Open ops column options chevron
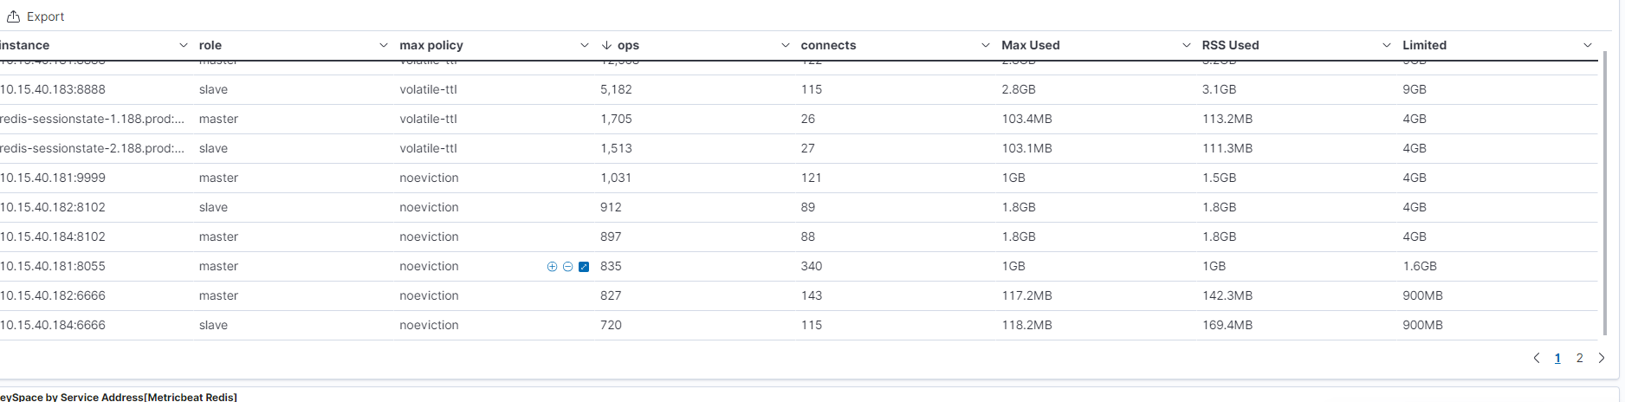Viewport: 1625px width, 402px height. pos(785,45)
